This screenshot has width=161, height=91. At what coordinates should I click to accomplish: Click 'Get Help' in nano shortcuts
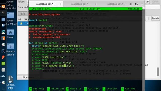click(x=38, y=89)
